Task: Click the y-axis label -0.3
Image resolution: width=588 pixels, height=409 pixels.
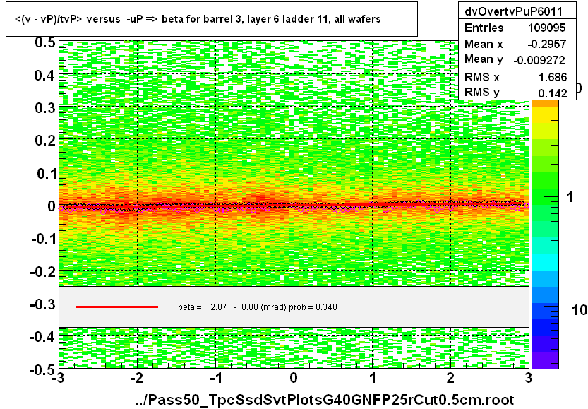Action: point(43,304)
